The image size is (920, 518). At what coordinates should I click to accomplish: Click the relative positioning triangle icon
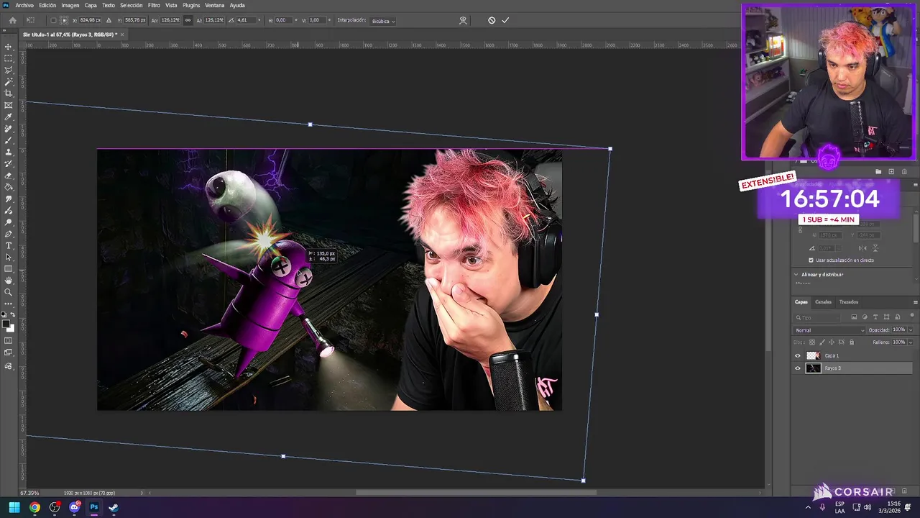109,20
